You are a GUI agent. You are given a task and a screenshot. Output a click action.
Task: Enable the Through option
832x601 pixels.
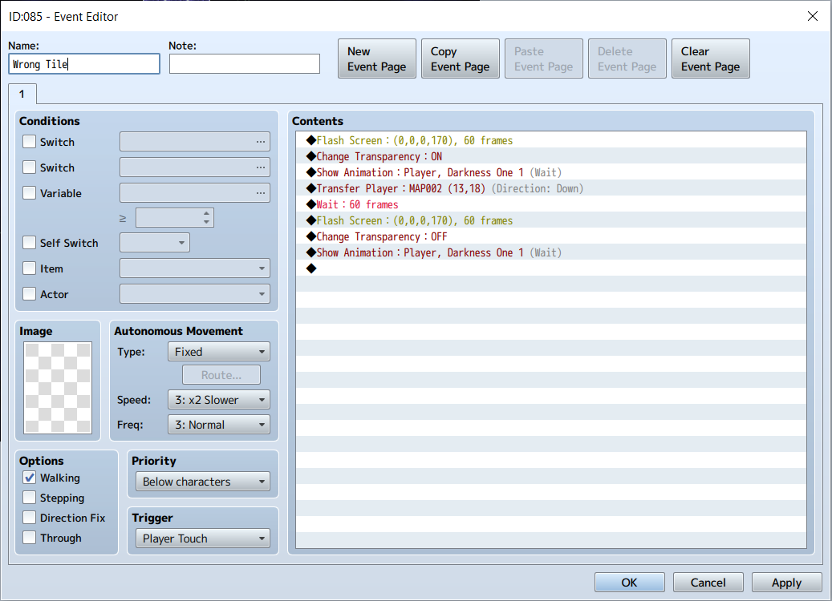29,538
